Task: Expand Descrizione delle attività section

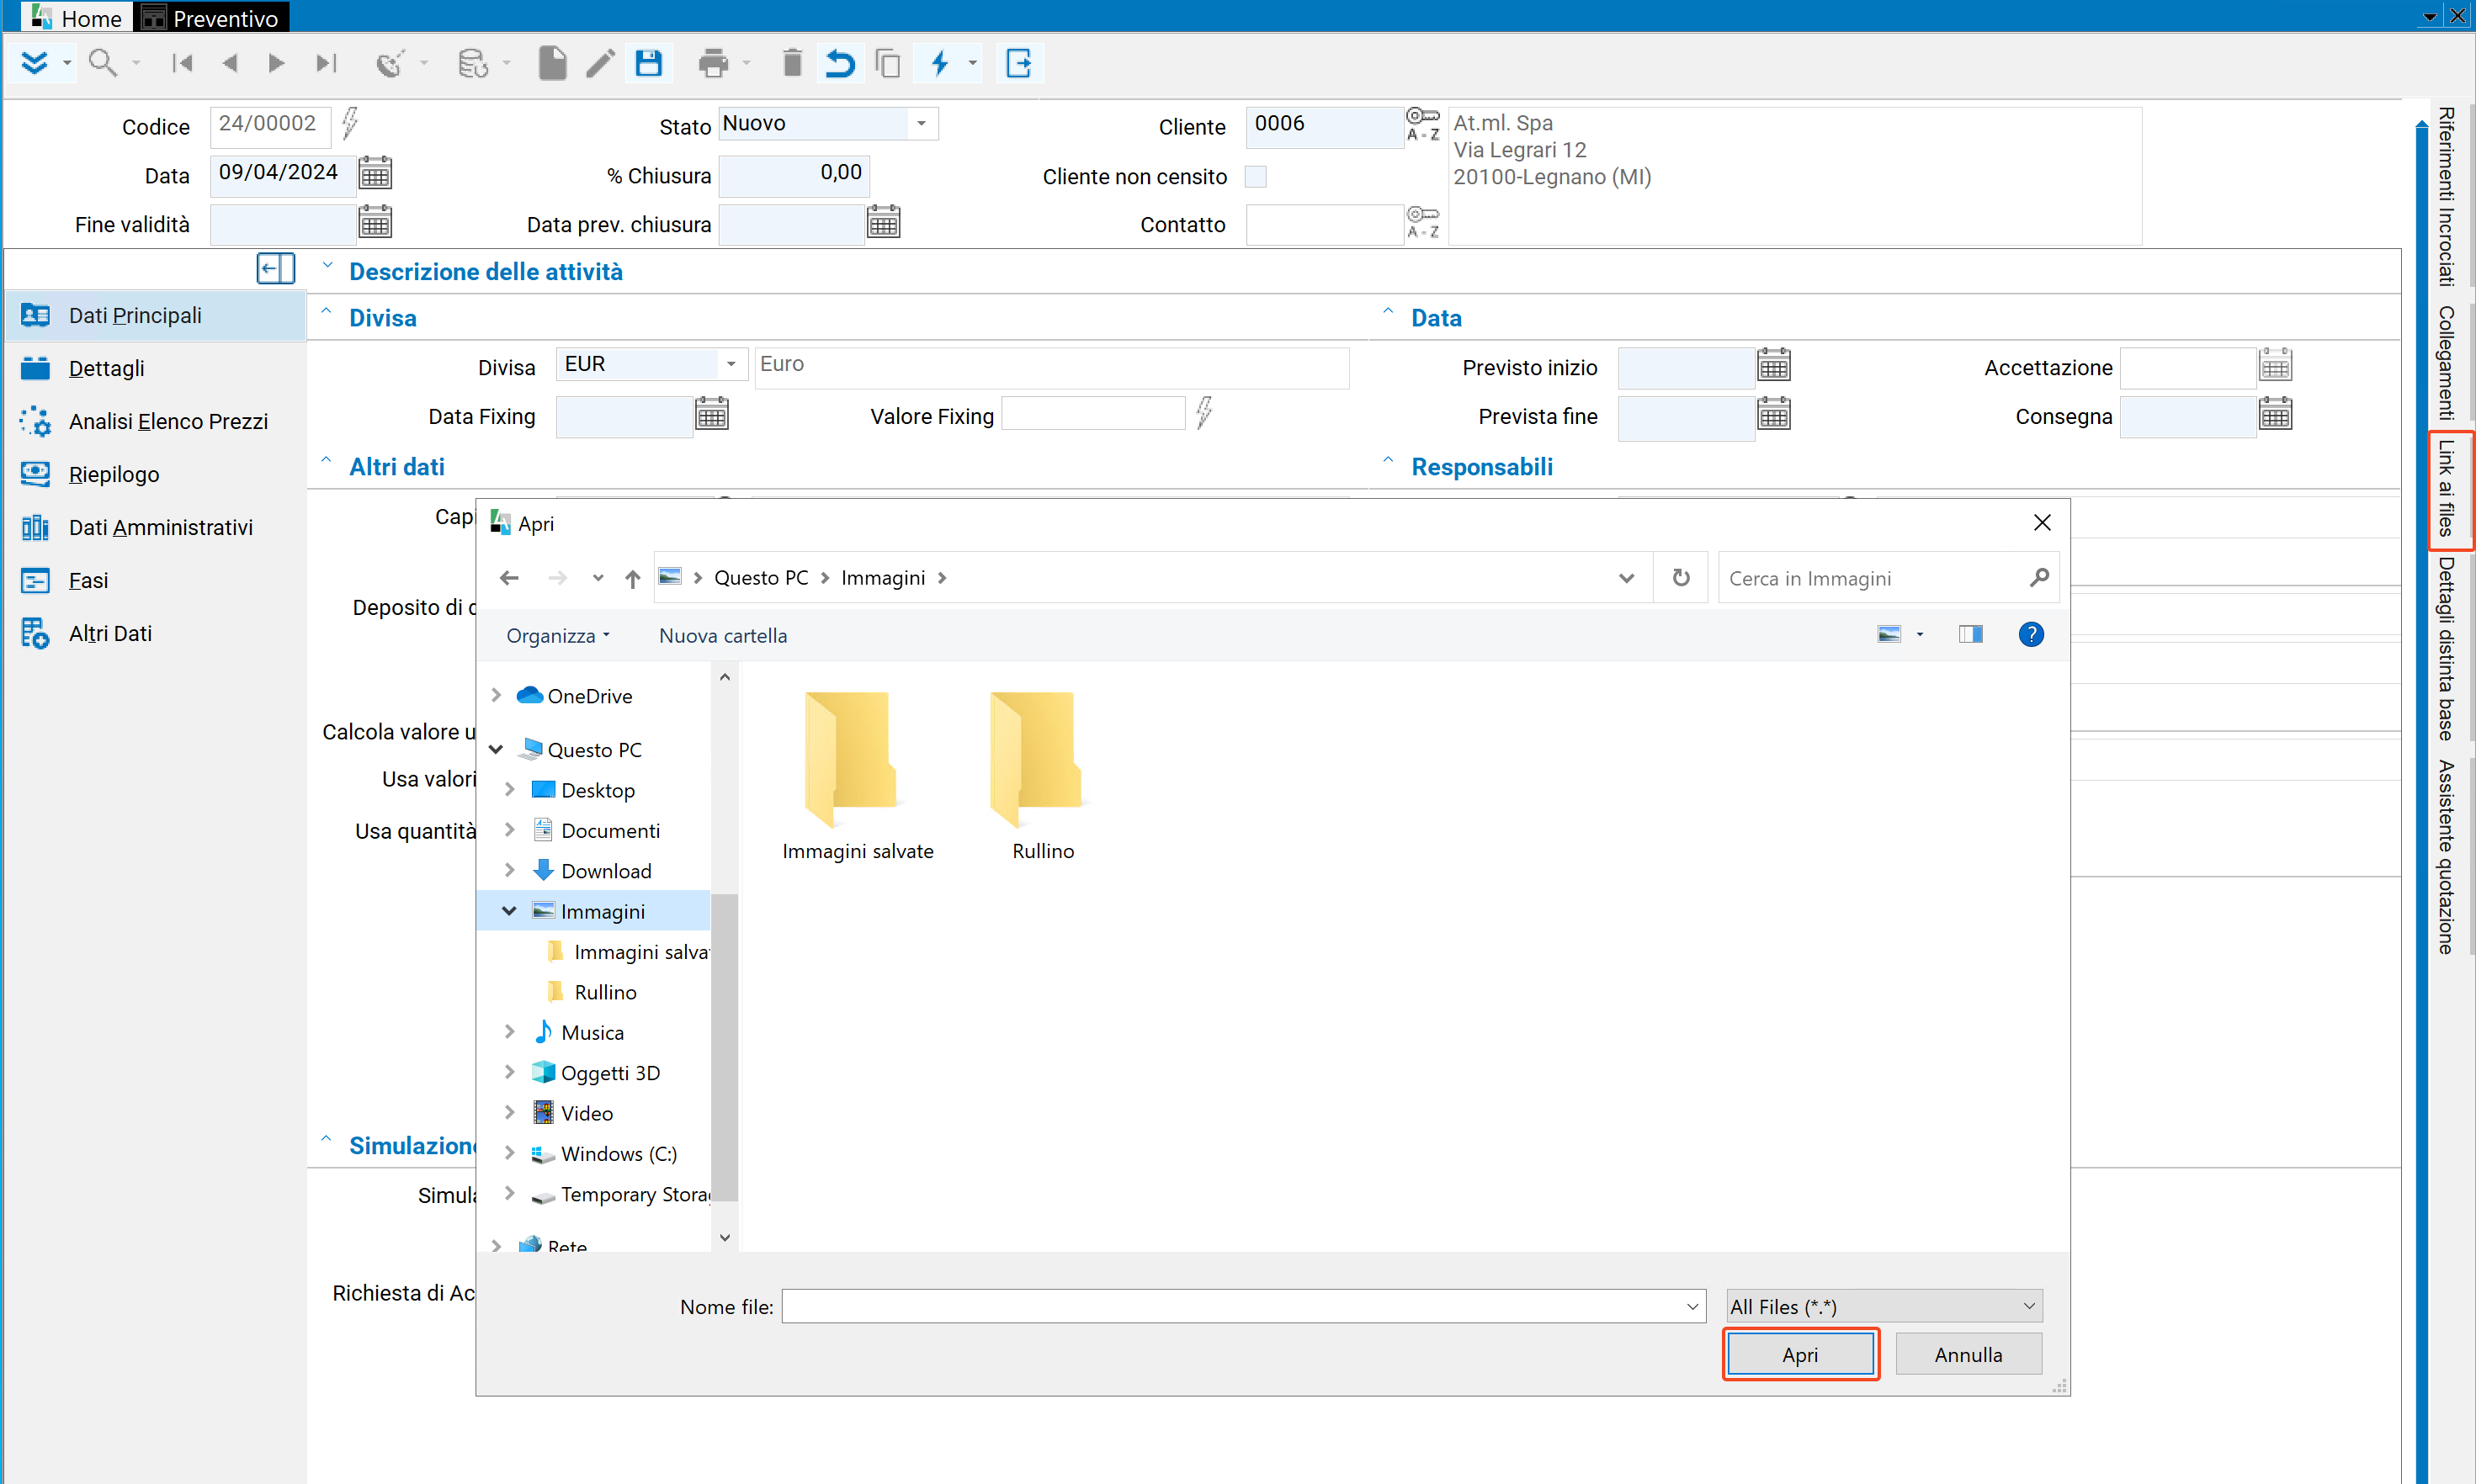Action: pos(327,266)
